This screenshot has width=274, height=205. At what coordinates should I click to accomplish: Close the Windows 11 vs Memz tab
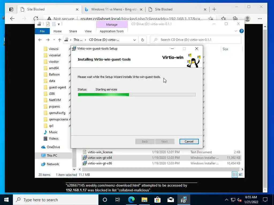[141, 9]
